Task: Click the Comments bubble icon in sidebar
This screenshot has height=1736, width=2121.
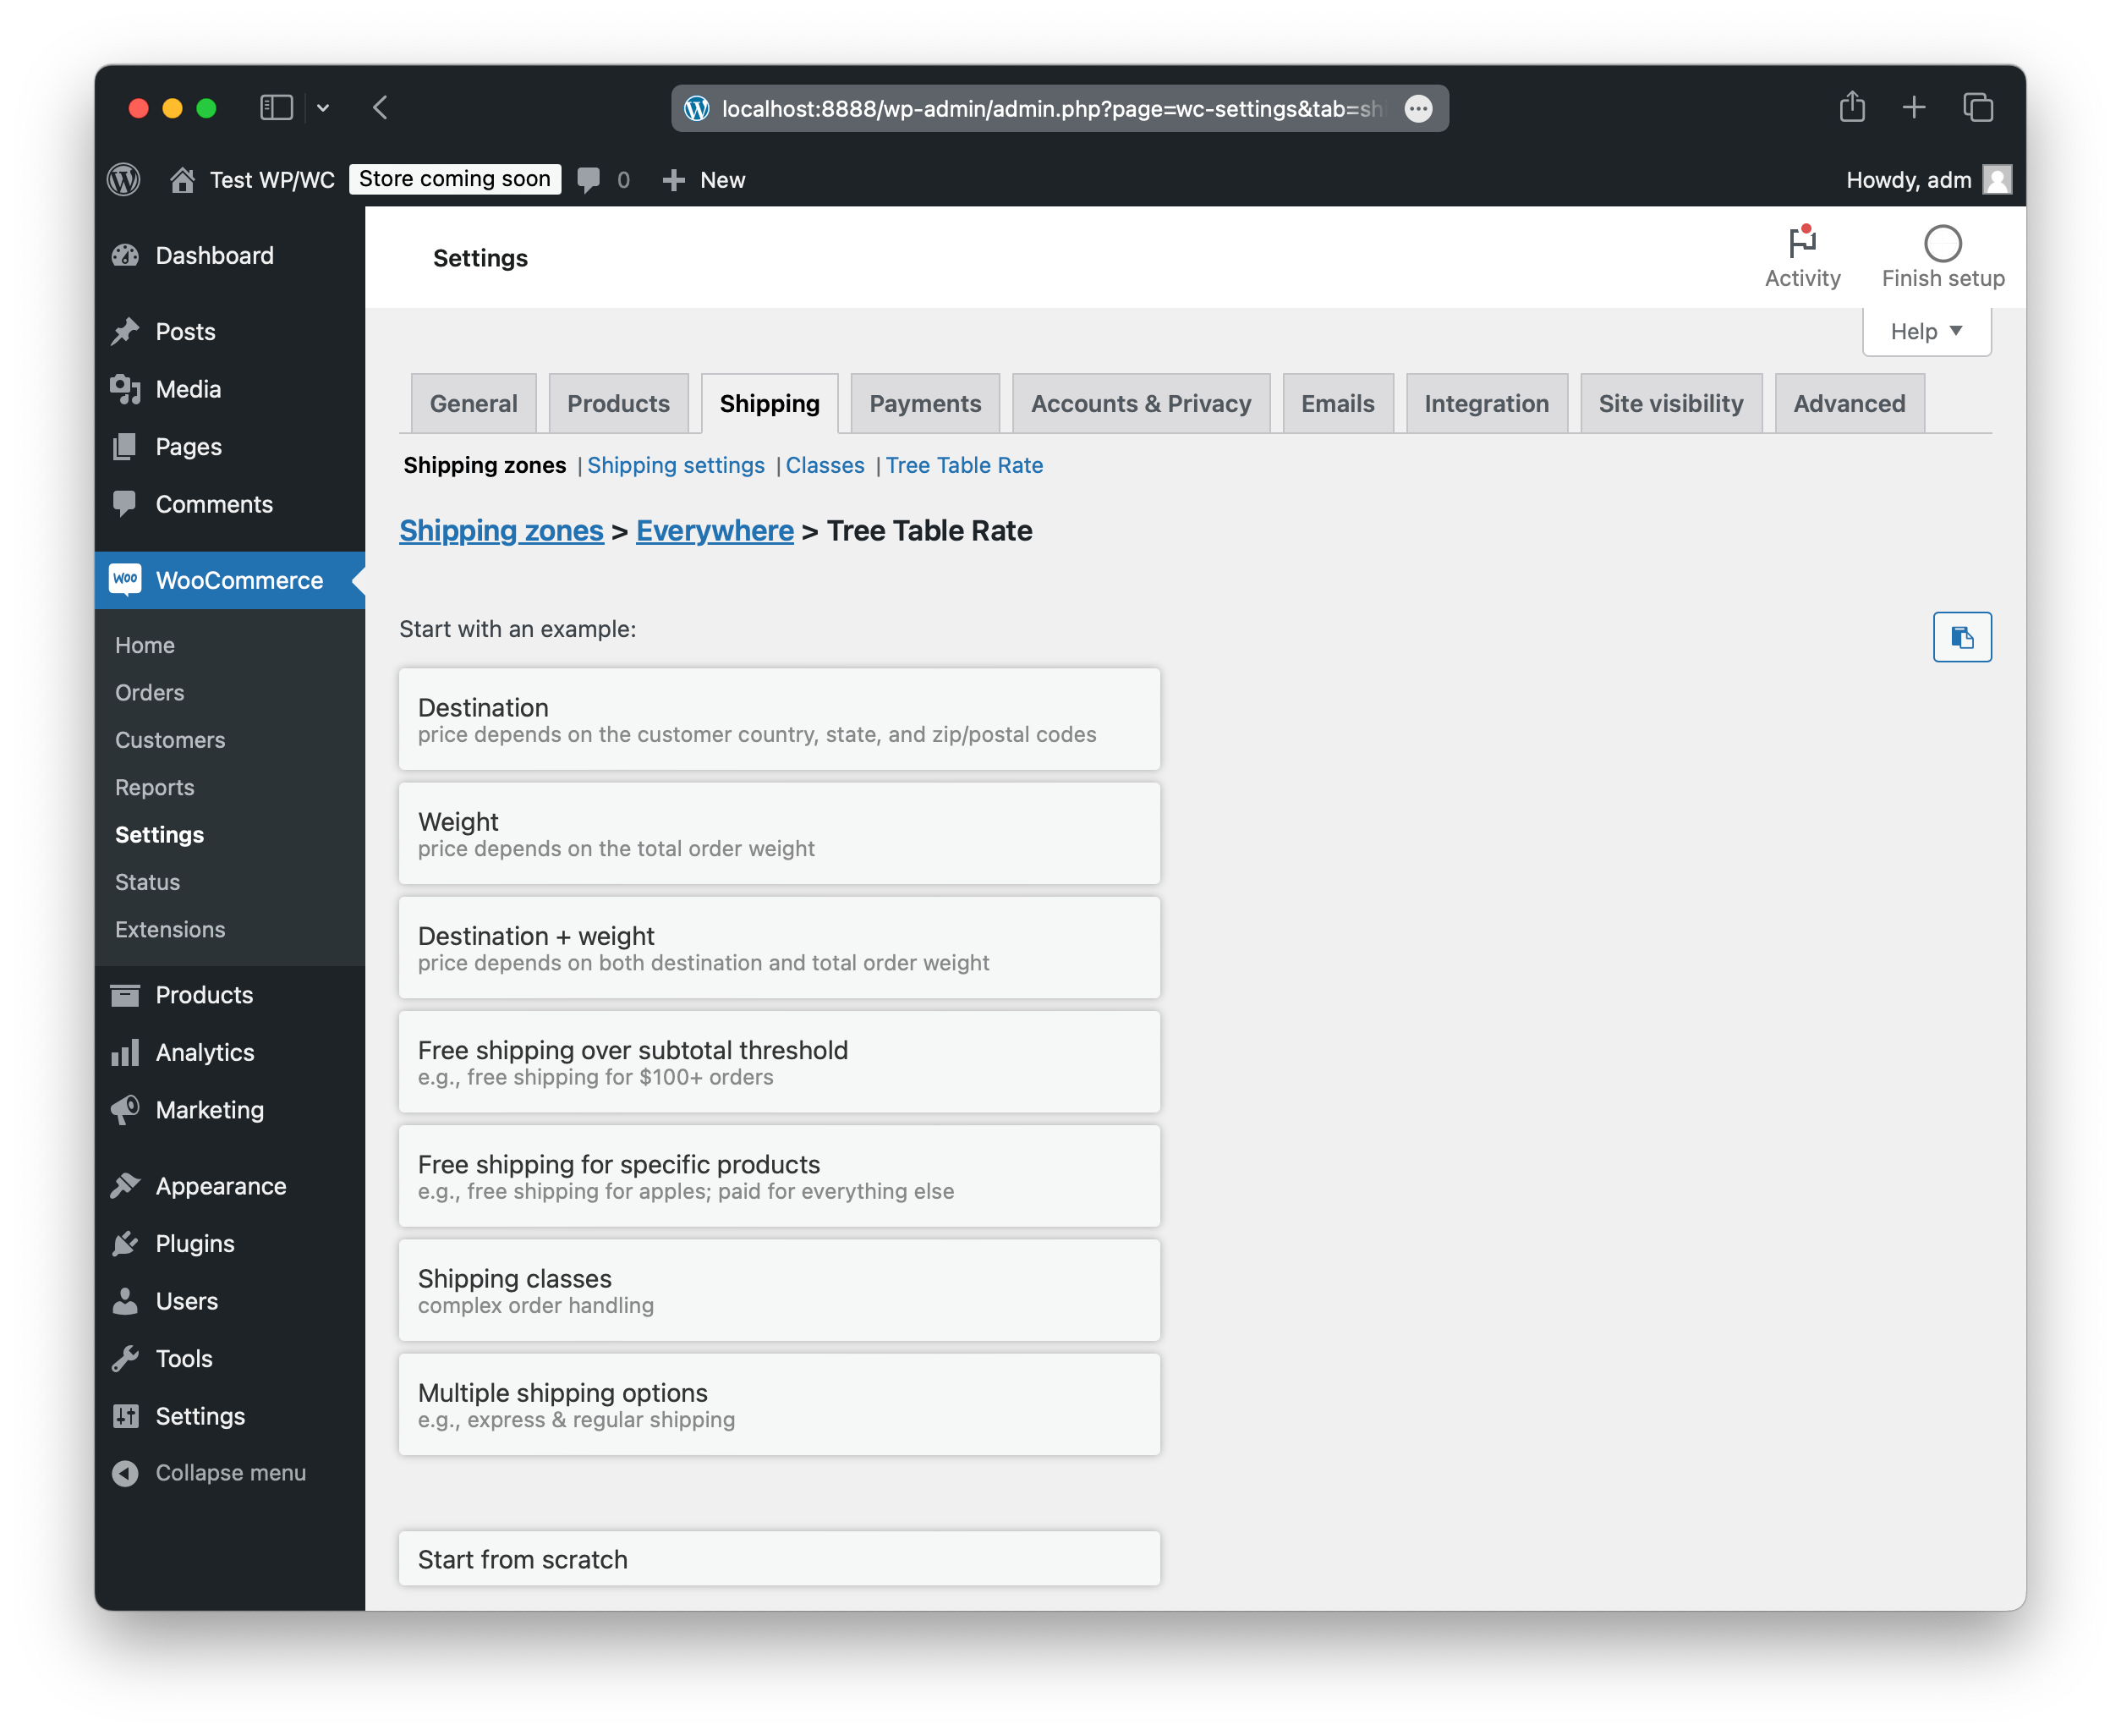Action: [126, 504]
